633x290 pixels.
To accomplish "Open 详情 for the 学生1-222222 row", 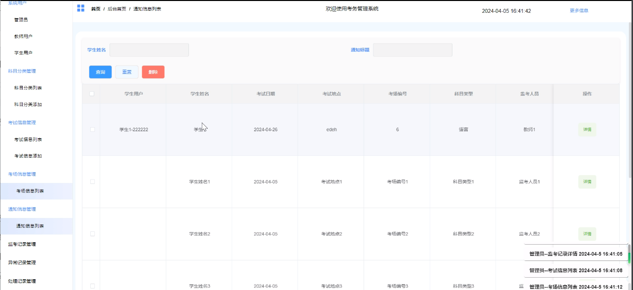I will 587,130.
